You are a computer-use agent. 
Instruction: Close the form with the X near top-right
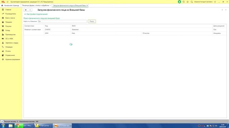pos(226,10)
